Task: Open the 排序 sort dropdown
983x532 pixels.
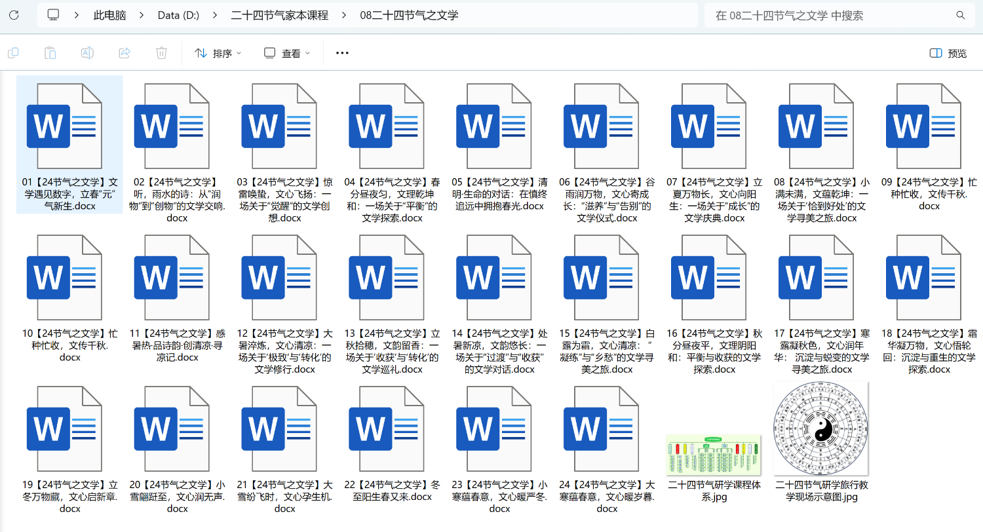Action: coord(218,53)
